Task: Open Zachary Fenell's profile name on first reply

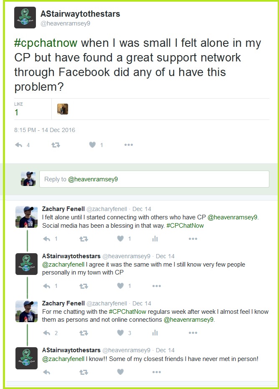Action: click(x=63, y=209)
